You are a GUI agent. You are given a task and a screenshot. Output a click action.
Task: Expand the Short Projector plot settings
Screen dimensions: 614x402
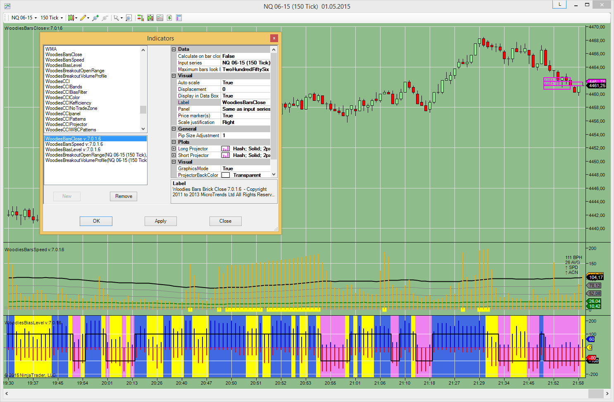174,155
